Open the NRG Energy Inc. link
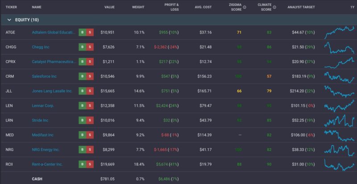 coord(46,150)
